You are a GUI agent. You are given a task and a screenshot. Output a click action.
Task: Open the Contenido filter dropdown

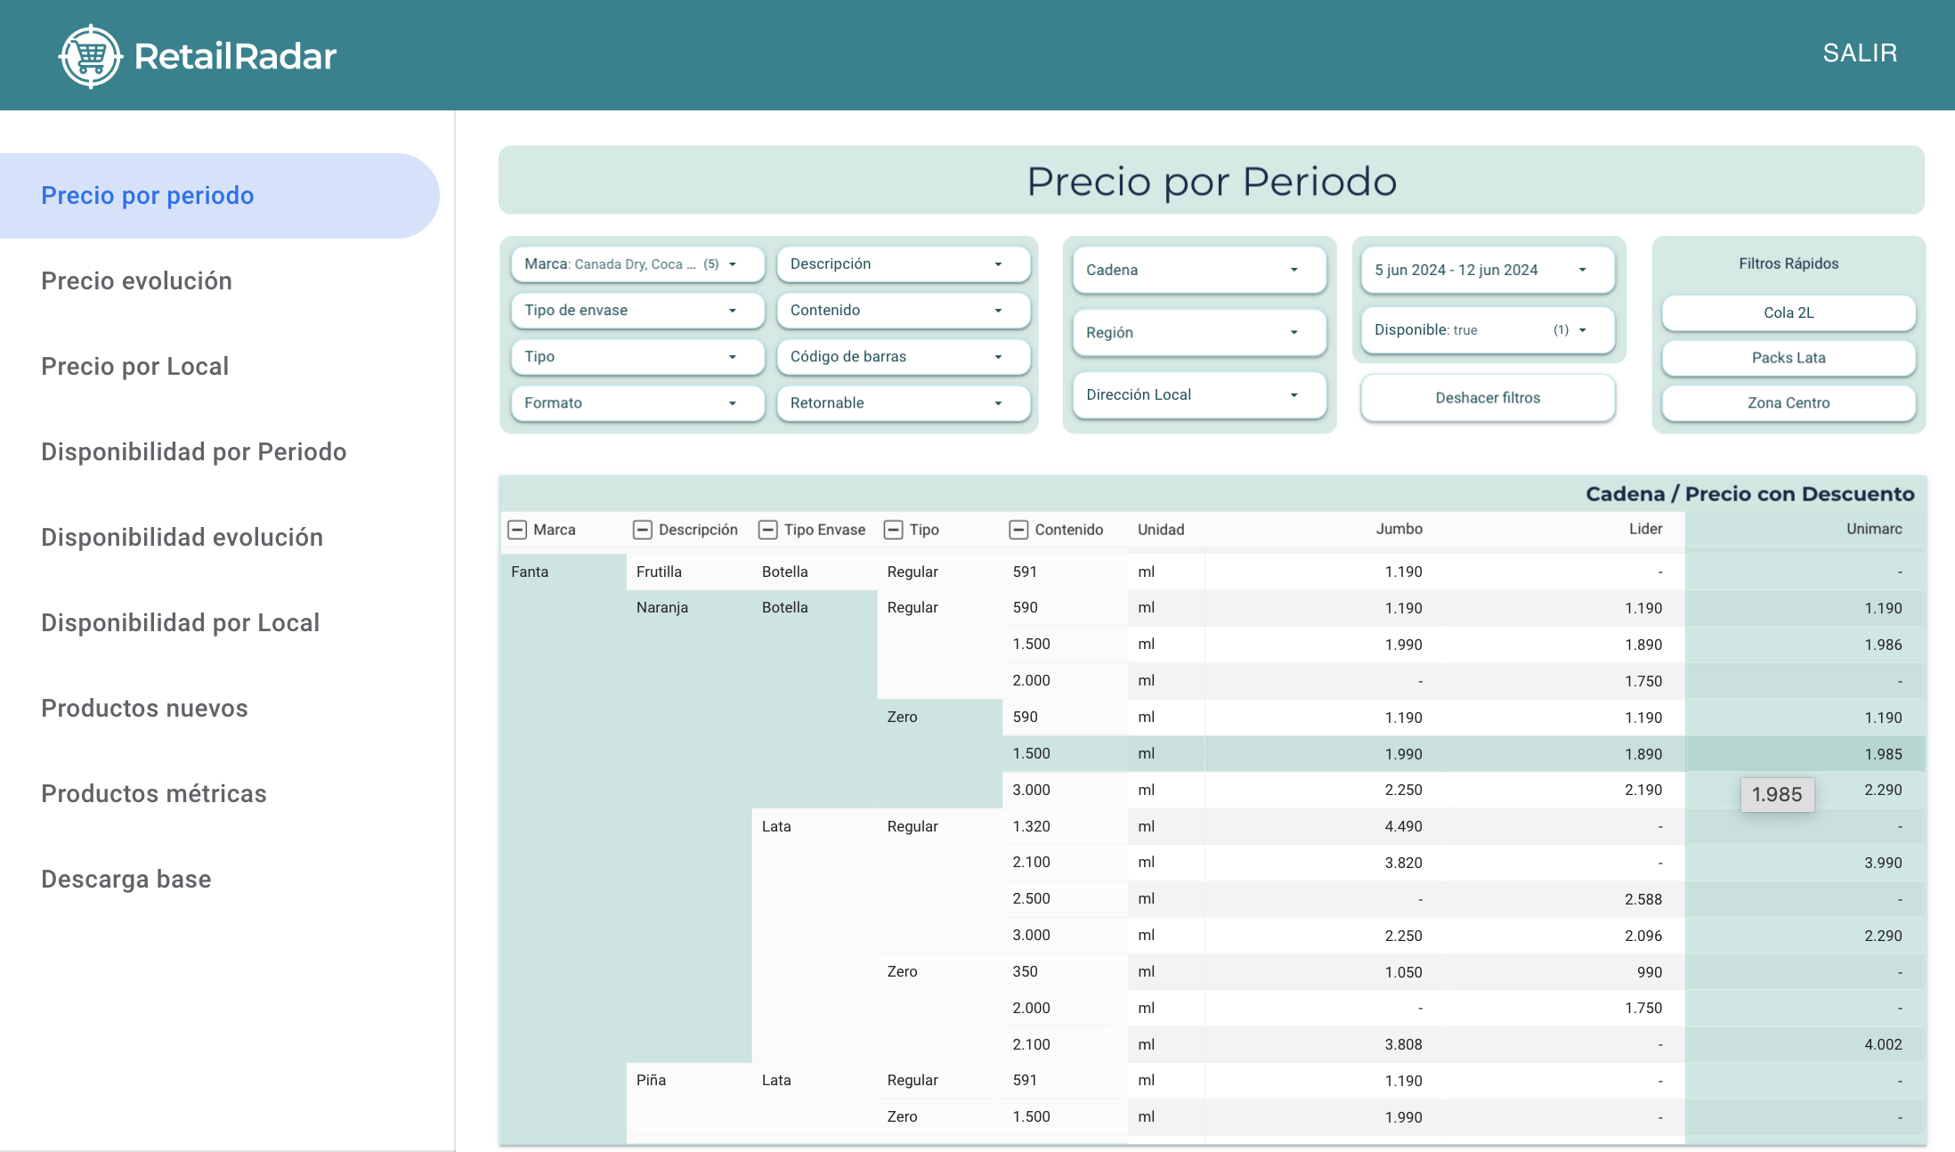(904, 310)
